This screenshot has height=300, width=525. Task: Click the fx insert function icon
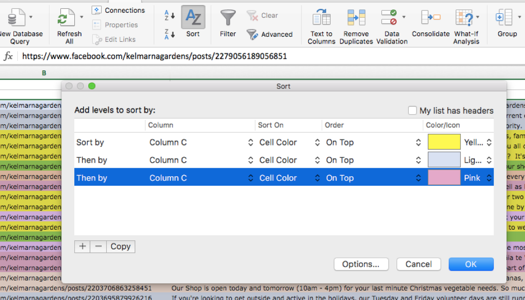8,56
